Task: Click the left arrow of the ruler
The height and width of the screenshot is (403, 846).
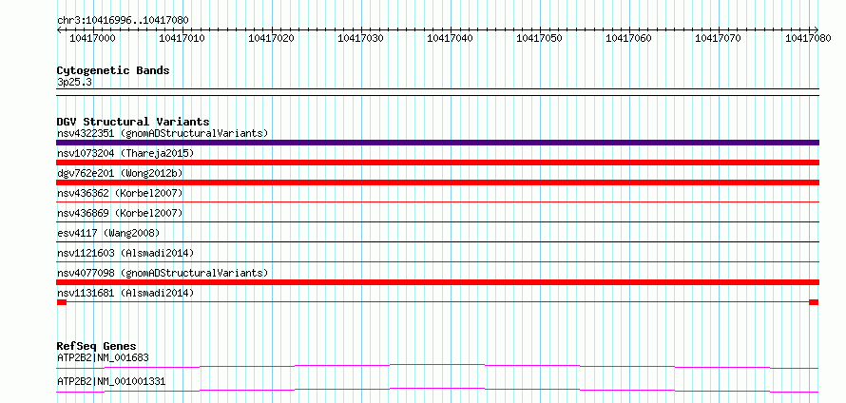Action: coord(59,29)
